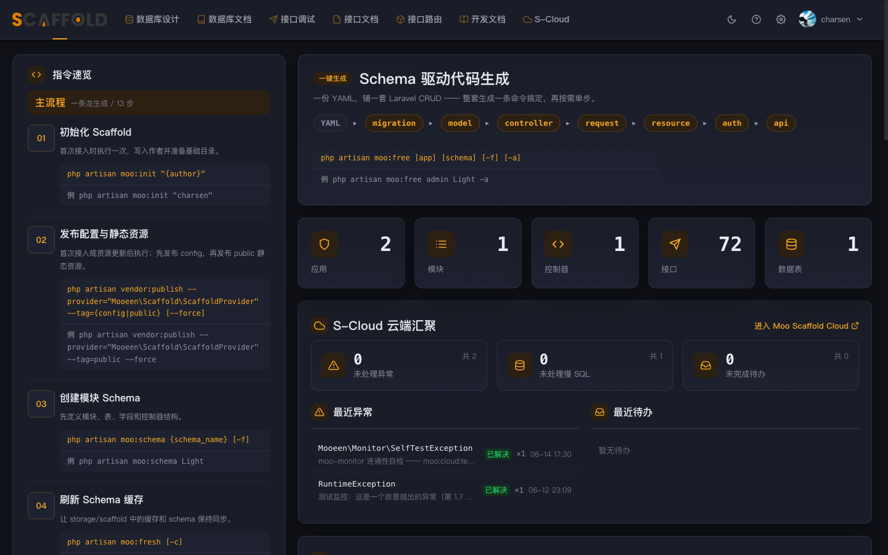Click 已解决 tag on RuntimeException row
Viewport: 888px width, 555px height.
(x=496, y=490)
